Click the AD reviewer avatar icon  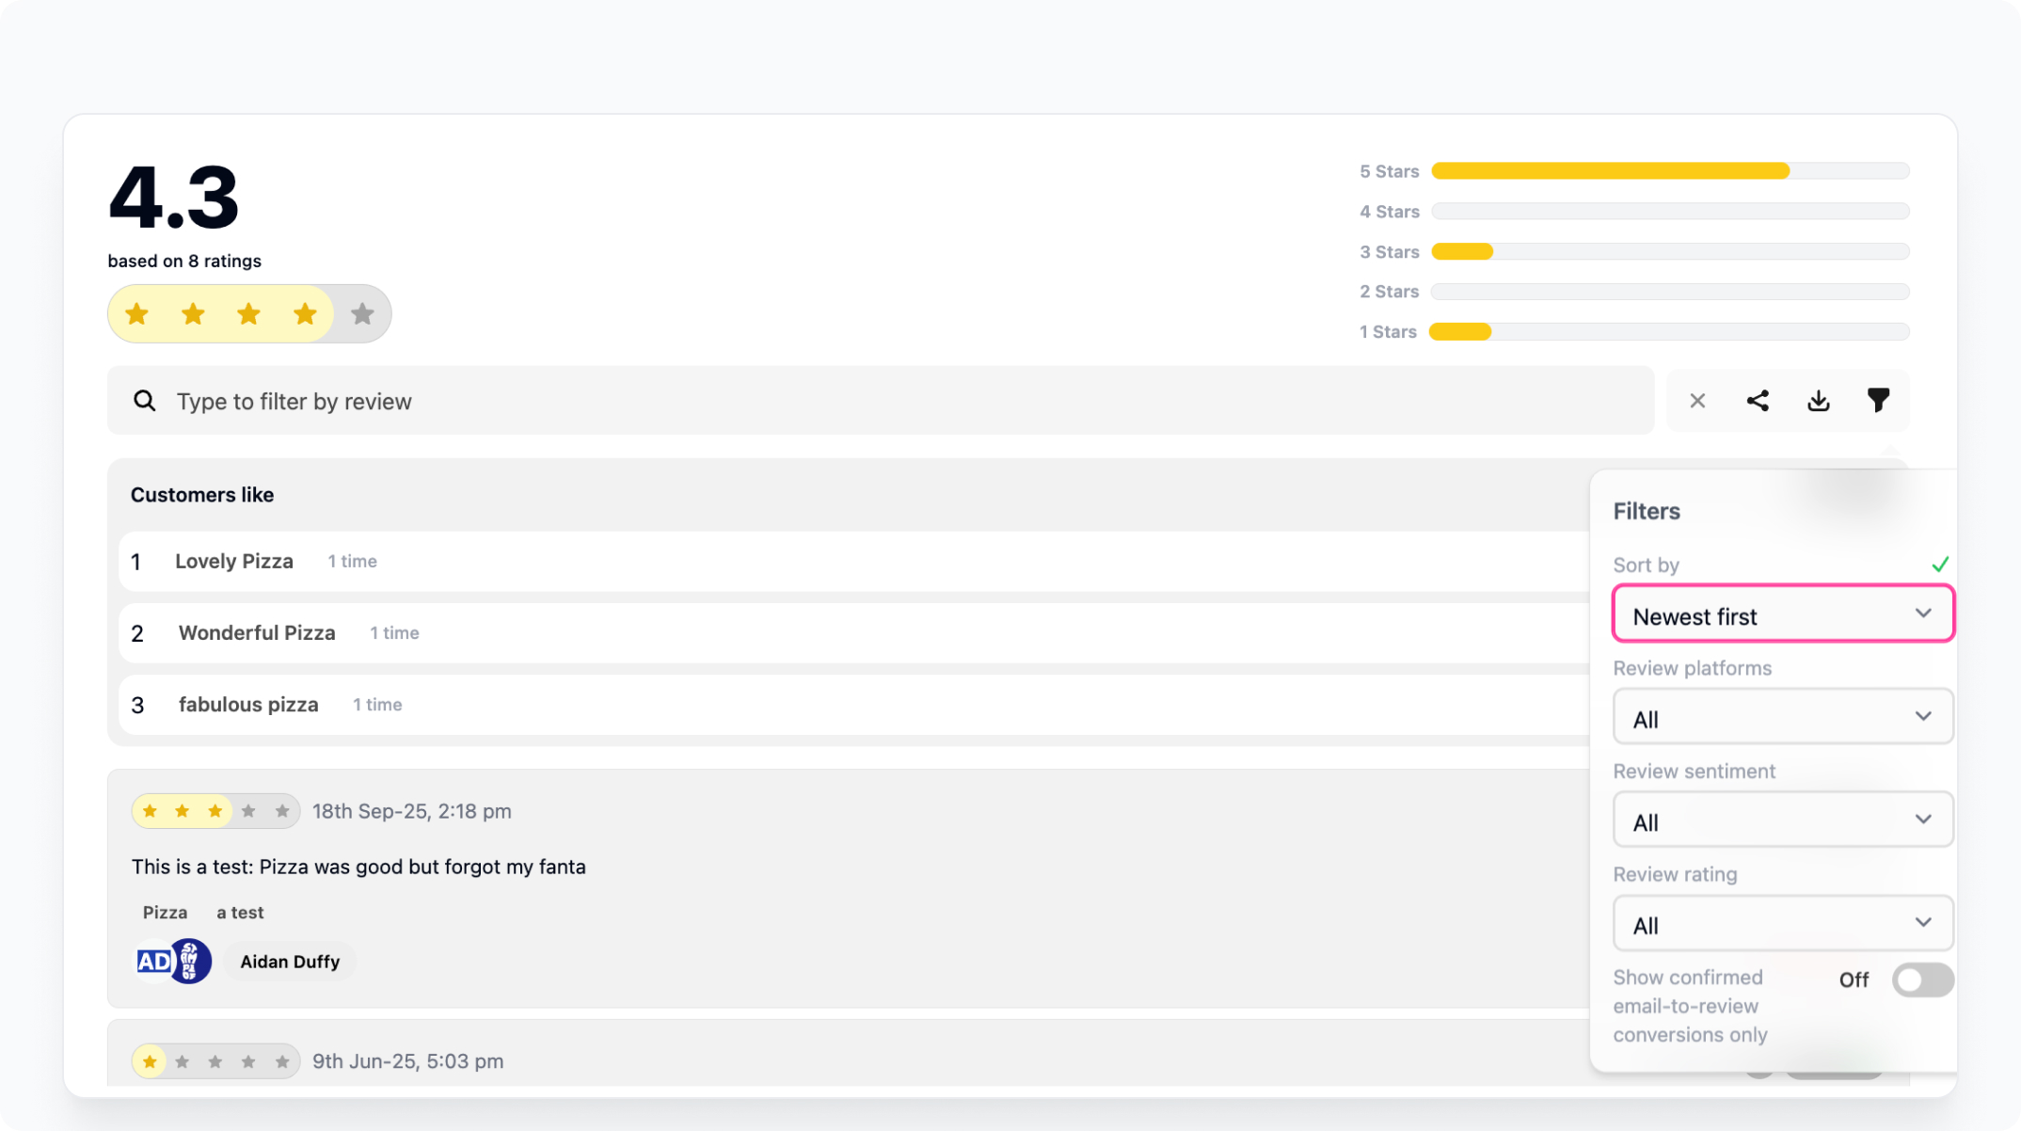point(154,962)
